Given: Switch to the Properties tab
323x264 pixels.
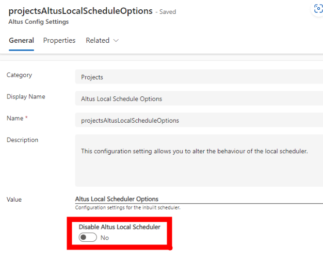Looking at the screenshot, I should click(x=59, y=40).
